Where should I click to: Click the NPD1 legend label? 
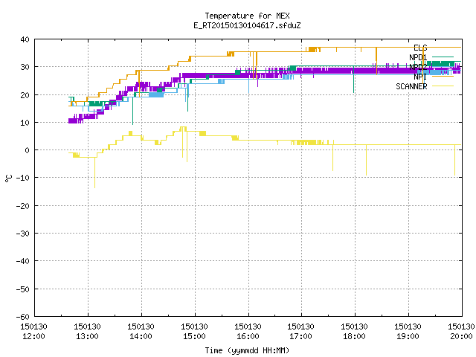click(418, 57)
